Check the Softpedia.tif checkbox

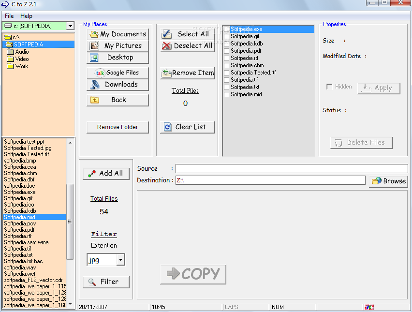226,80
